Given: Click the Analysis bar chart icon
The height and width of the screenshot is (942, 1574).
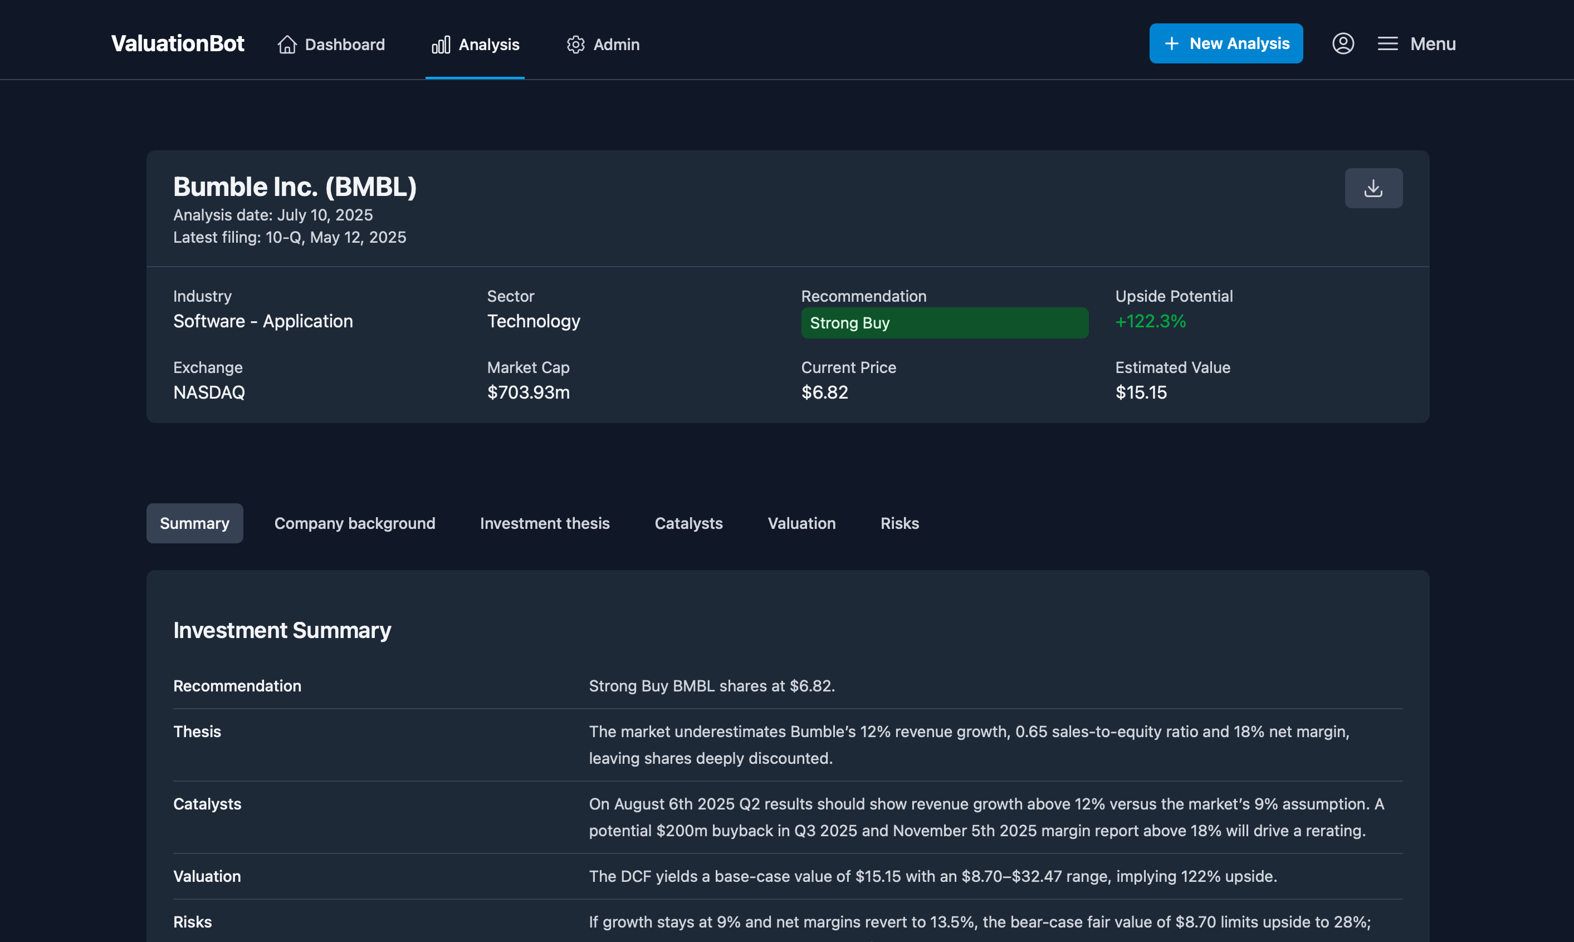Looking at the screenshot, I should tap(441, 45).
